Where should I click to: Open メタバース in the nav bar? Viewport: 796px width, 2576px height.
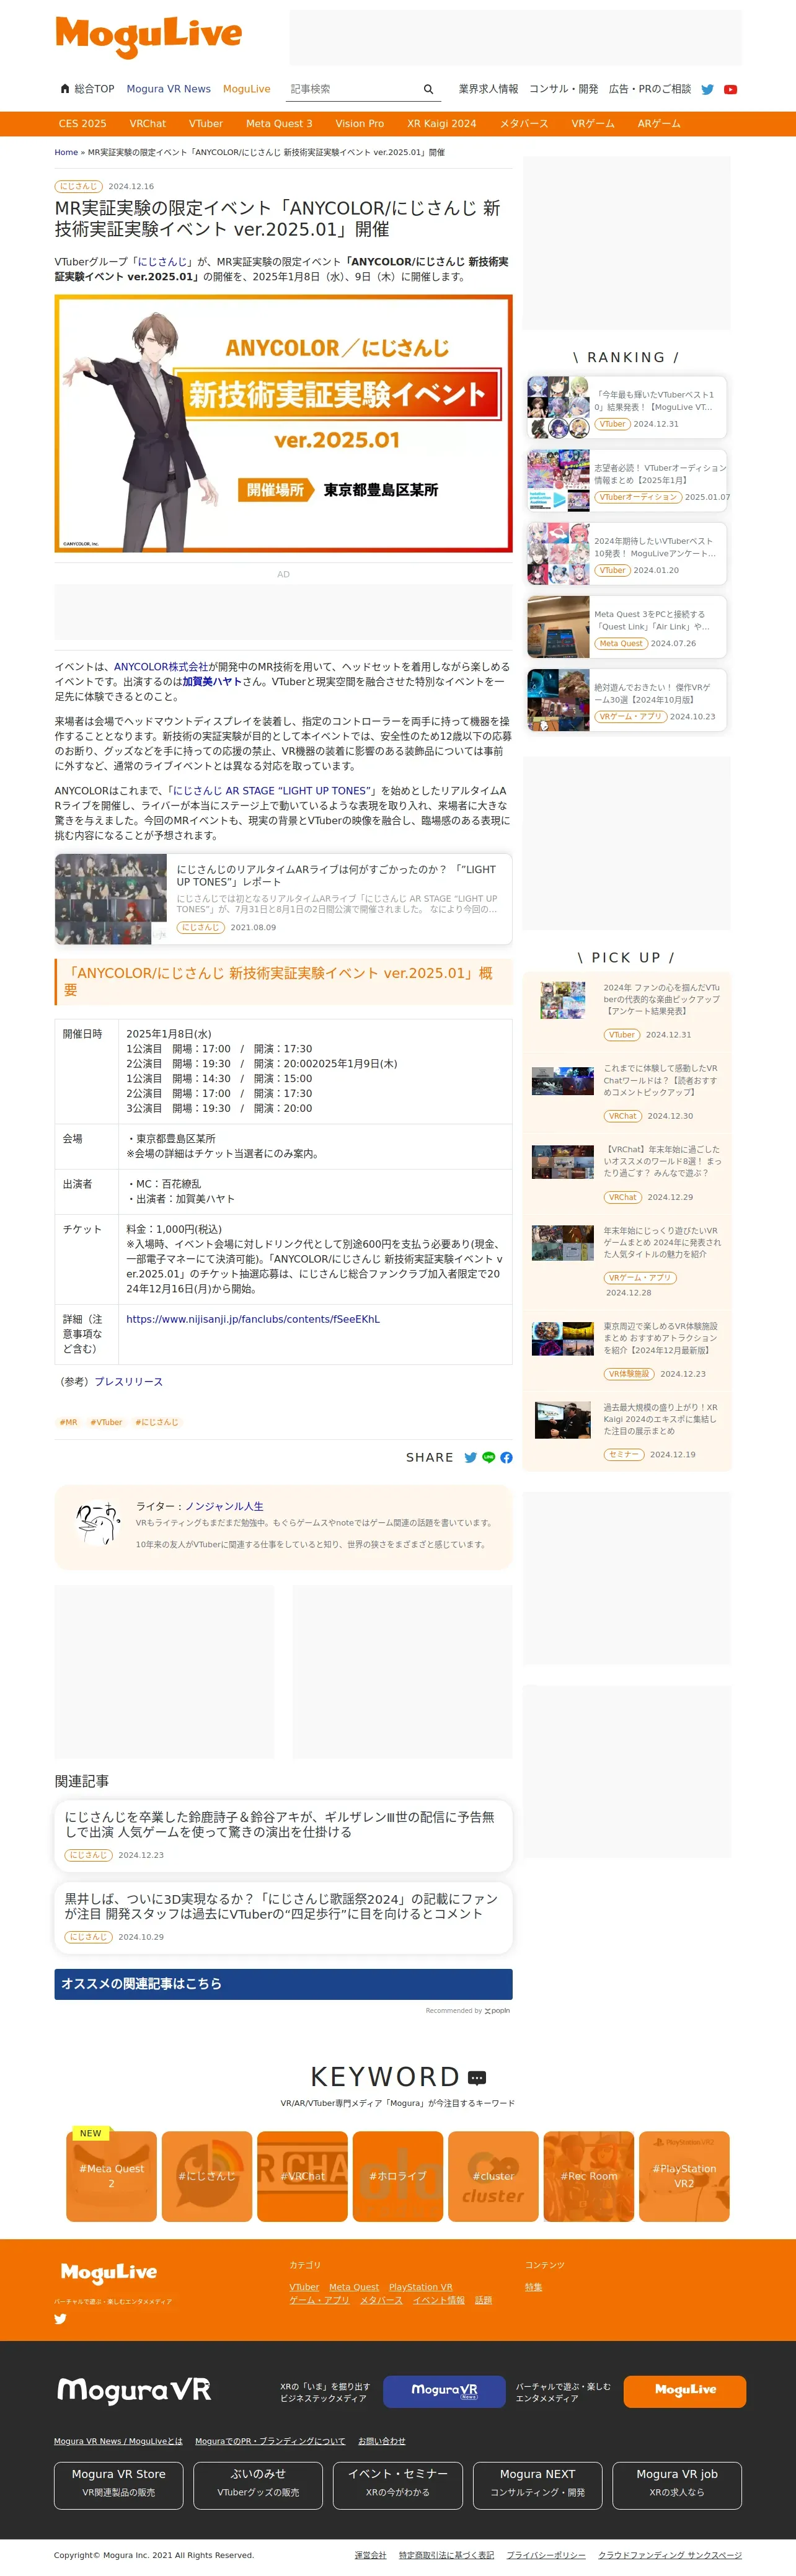524,124
